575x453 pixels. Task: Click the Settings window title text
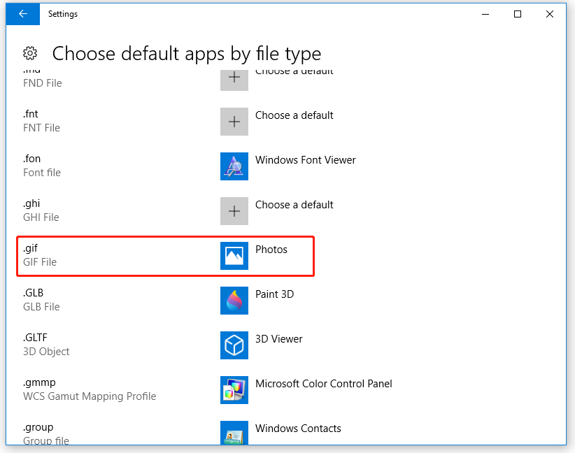coord(63,14)
